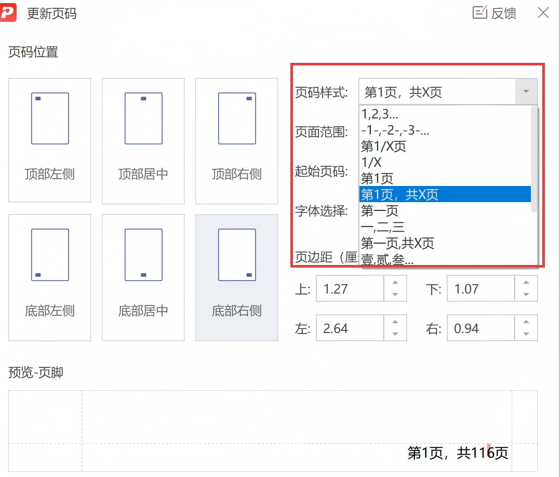Image resolution: width=560 pixels, height=477 pixels.
Task: Click the 右 margin input field
Action: point(481,328)
